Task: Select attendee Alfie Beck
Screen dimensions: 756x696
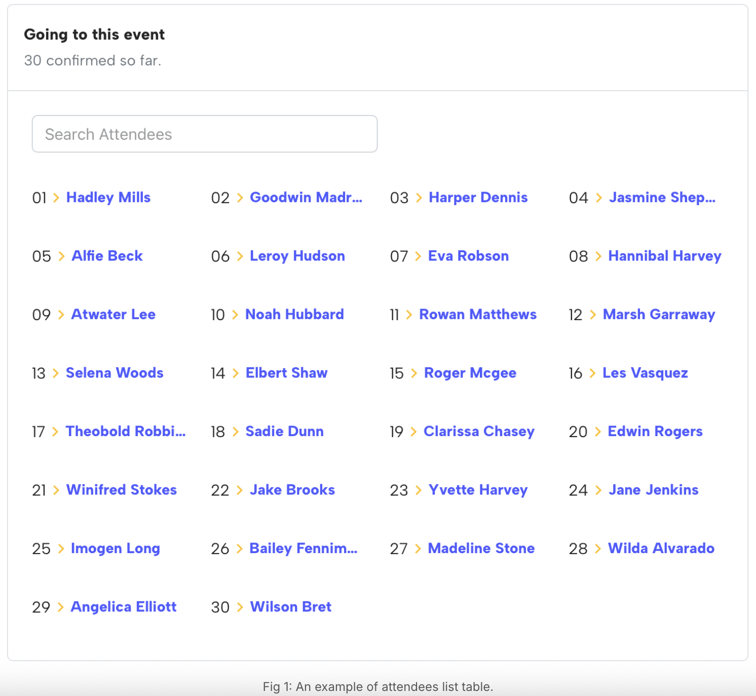Action: pos(107,256)
